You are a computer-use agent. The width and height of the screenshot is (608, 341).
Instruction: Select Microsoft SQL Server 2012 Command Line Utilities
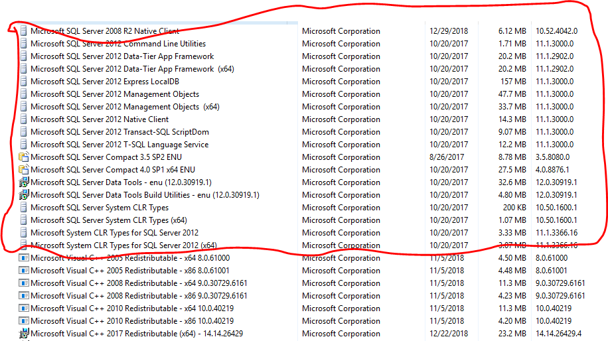[x=118, y=43]
